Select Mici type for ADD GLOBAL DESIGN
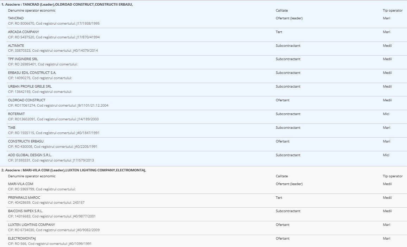This screenshot has width=407, height=247. coord(386,155)
